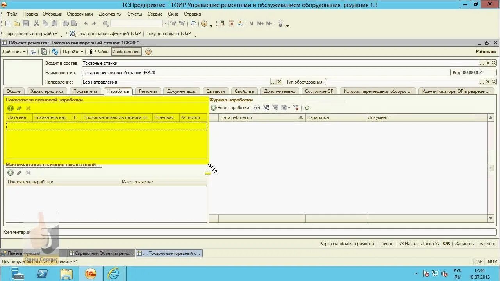Expand the Переключить интерфейс dropdown

(31, 34)
